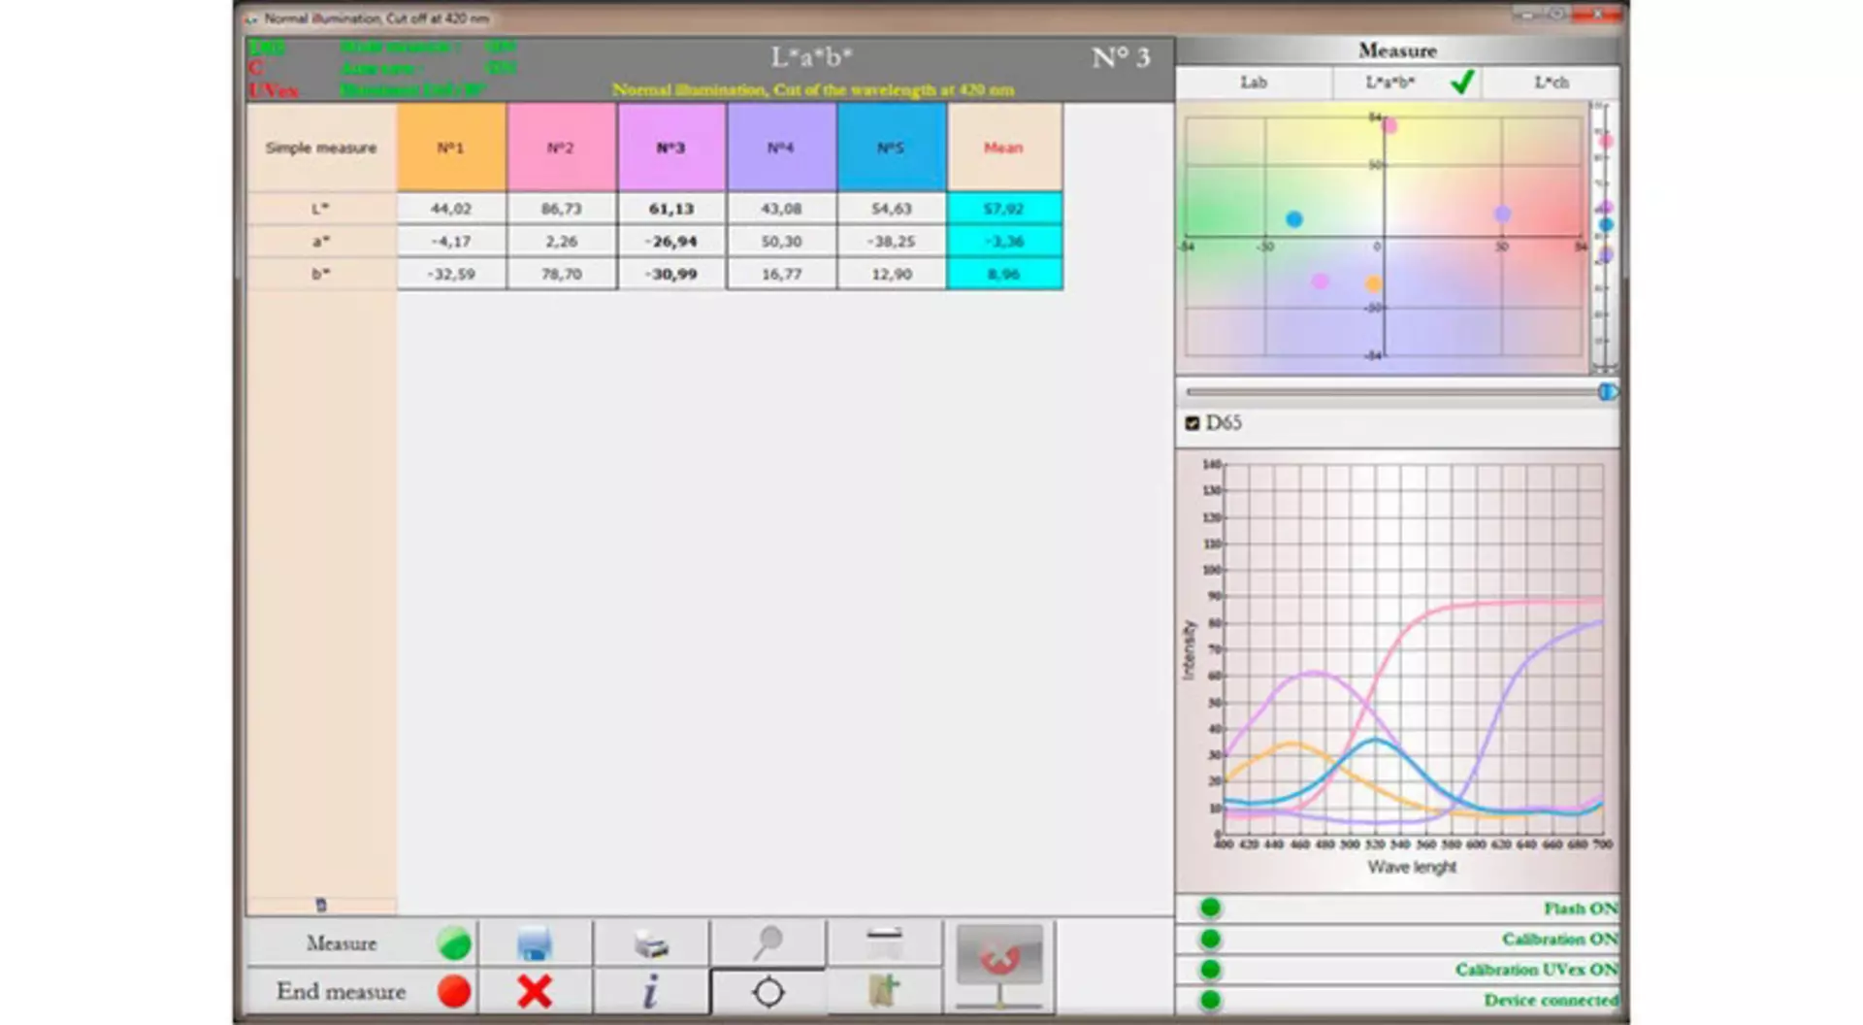Click the add-document icon with green plus

[884, 992]
